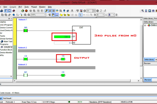Click the C0 contact in Network 2
Screen dimensions: 157x104
point(26,59)
